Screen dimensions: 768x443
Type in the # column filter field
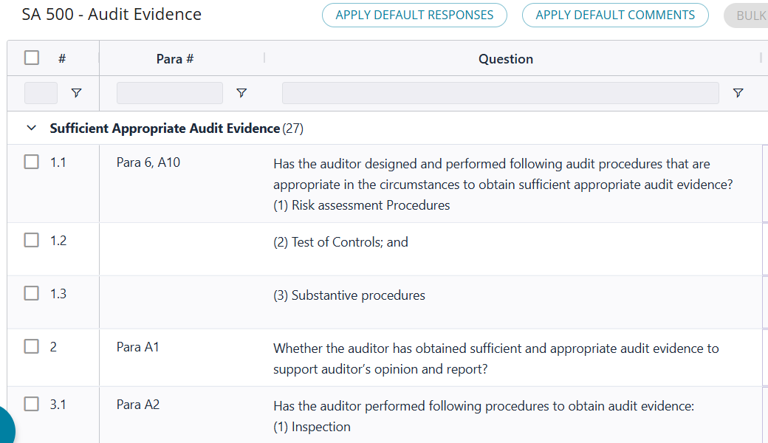(41, 93)
